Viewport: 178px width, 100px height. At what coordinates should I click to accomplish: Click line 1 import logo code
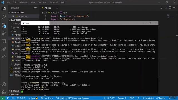[x=70, y=16]
